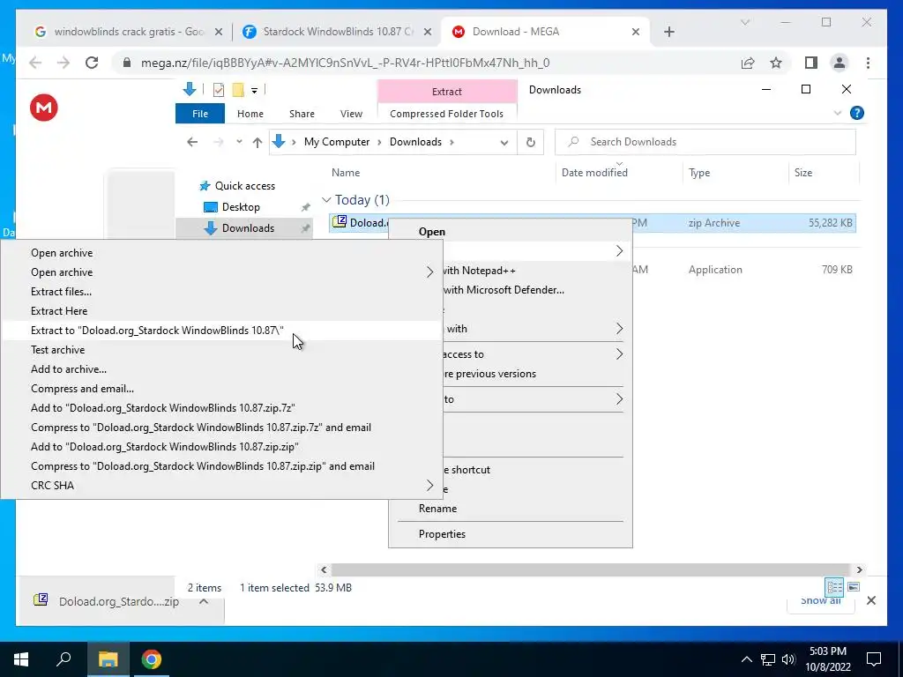903x677 pixels.
Task: Expand second Open archive submenu
Action: 429,272
